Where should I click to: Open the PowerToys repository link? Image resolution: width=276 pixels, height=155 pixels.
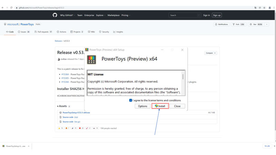27,24
